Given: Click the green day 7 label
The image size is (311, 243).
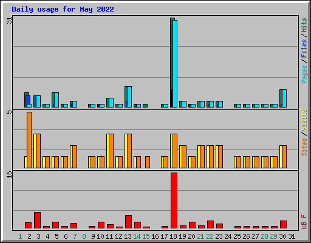Looking at the screenshot, I should coord(75,236).
